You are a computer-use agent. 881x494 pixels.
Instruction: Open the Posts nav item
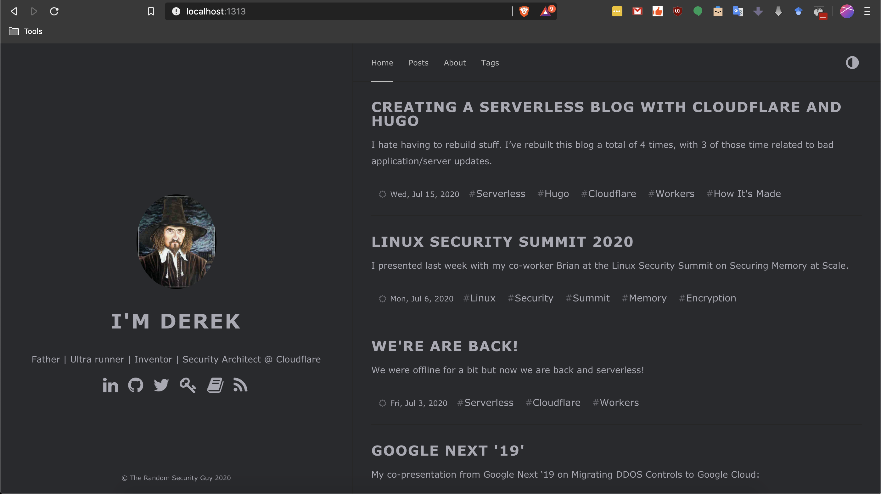418,63
